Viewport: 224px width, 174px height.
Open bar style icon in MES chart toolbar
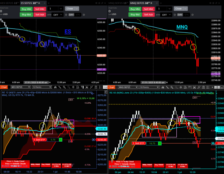55,87
